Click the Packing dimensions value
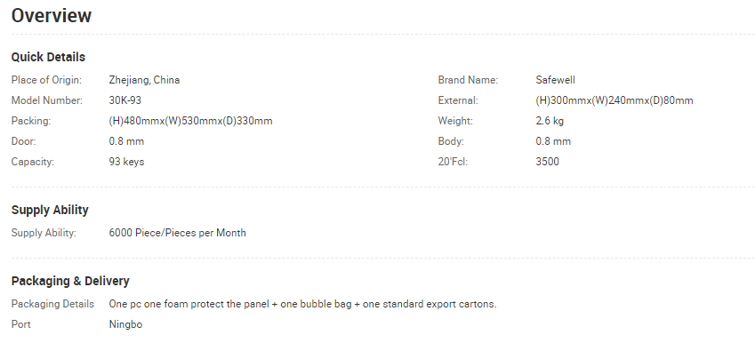The width and height of the screenshot is (755, 343). (x=190, y=121)
